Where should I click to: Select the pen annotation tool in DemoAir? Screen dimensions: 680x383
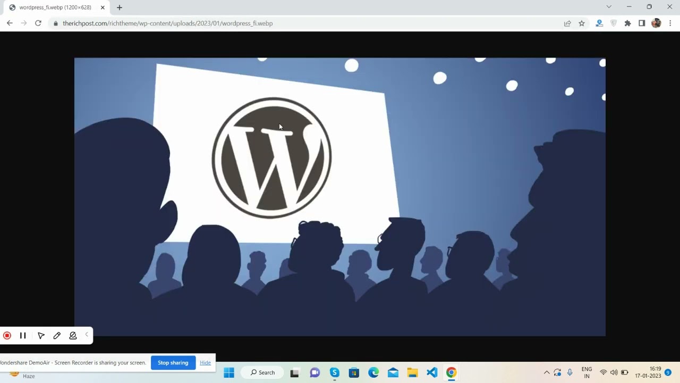[x=57, y=336]
